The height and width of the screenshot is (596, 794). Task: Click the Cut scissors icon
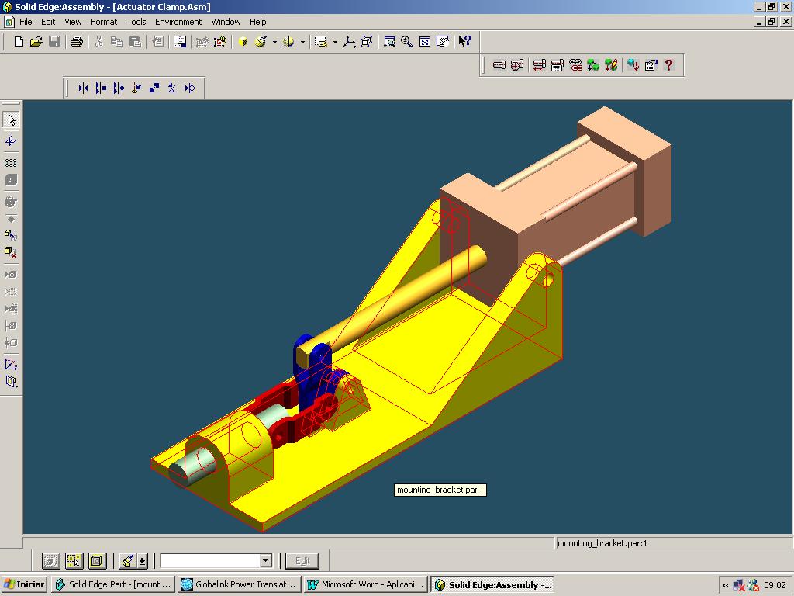(98, 42)
